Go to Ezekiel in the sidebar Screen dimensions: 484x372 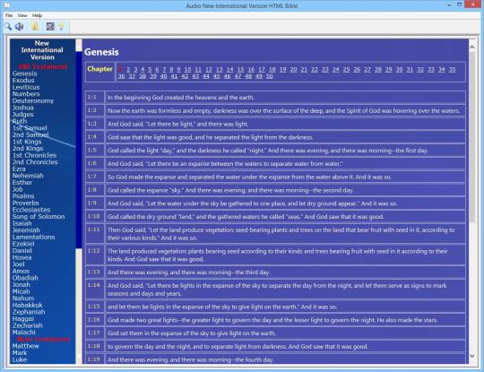click(x=23, y=244)
